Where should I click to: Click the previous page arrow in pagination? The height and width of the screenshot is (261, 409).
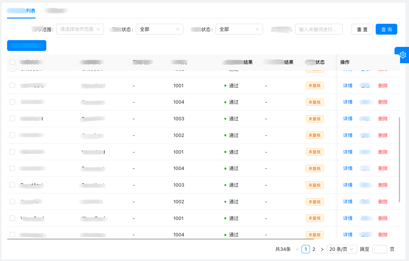[x=297, y=249]
